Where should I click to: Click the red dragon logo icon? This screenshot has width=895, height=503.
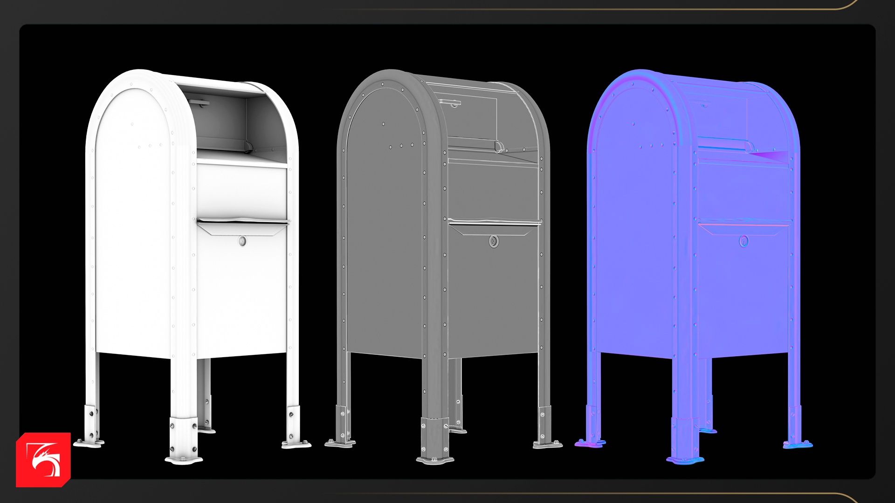(x=43, y=460)
